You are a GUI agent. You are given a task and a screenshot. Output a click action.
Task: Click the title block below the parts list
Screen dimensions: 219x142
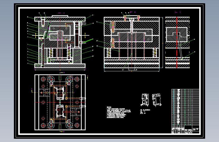coord(185,129)
